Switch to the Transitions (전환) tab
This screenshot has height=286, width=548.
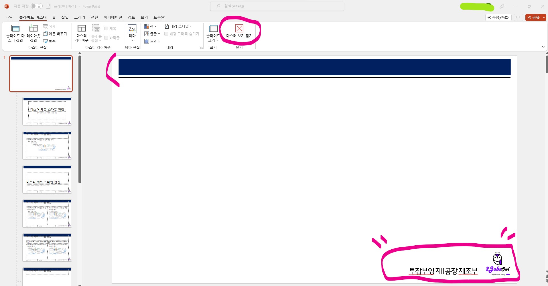[94, 17]
